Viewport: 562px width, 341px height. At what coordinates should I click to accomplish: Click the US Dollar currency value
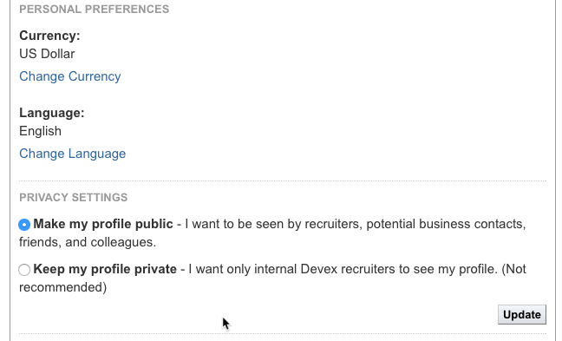[x=47, y=54]
